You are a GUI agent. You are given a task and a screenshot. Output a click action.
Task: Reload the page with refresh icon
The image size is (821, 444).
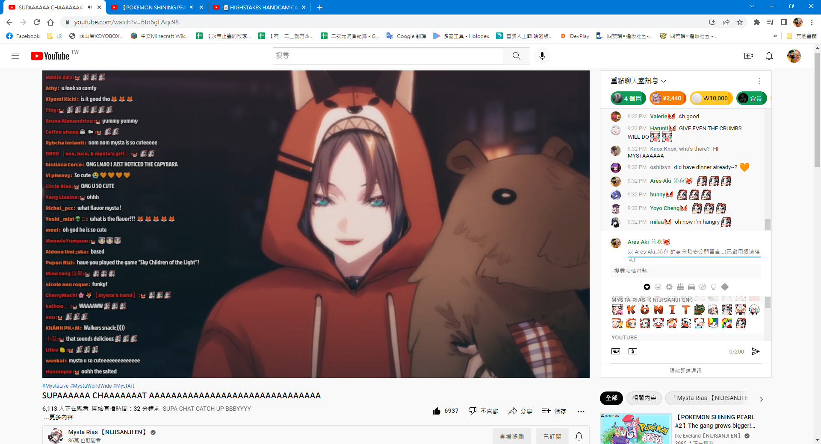[37, 22]
